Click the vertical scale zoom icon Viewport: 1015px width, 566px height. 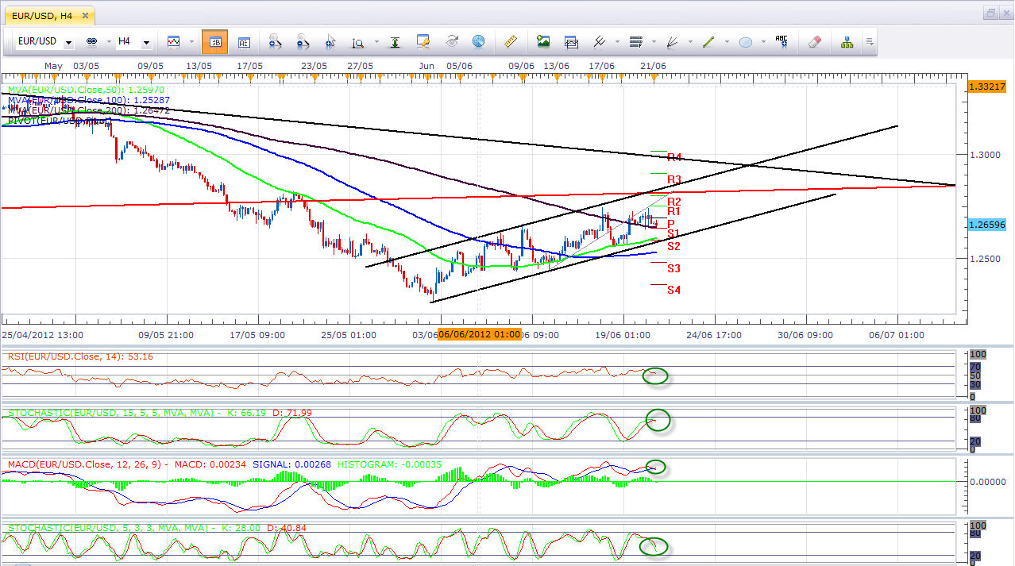point(358,41)
